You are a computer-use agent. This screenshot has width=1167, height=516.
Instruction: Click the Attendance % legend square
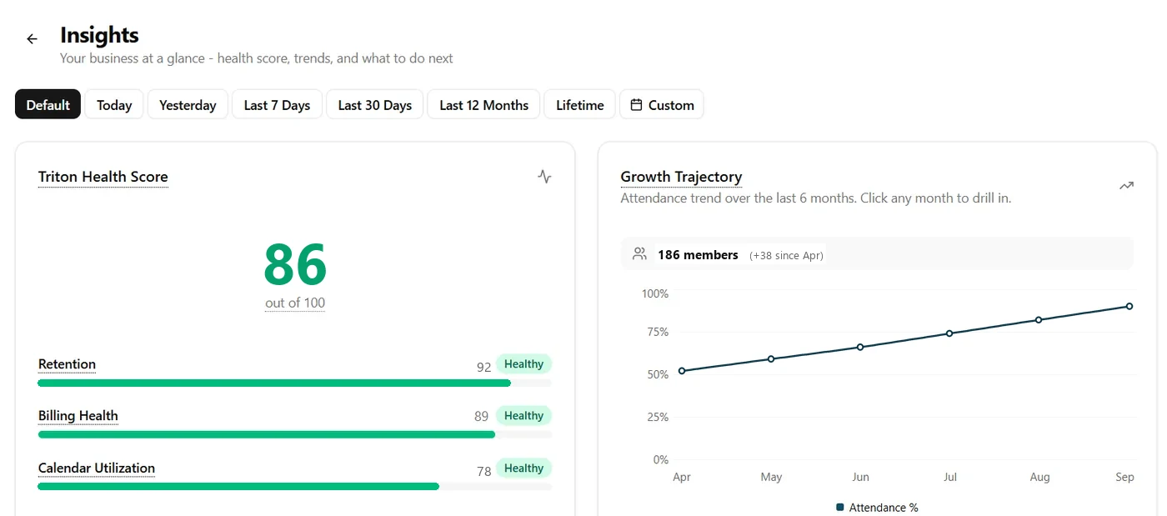coord(840,507)
